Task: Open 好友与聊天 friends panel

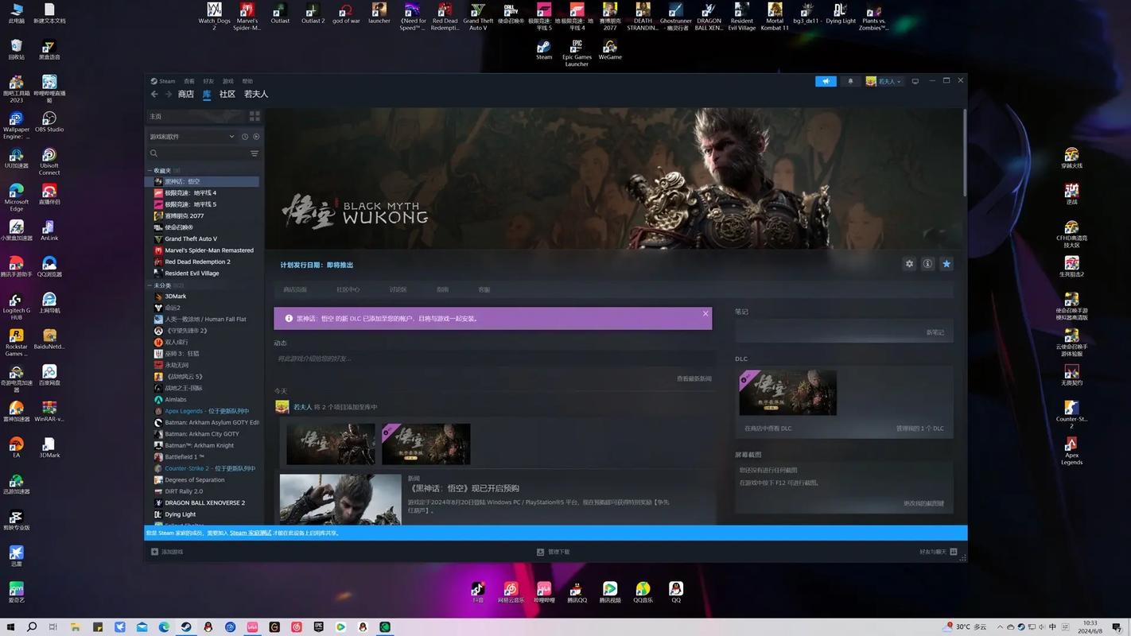Action: tap(939, 552)
